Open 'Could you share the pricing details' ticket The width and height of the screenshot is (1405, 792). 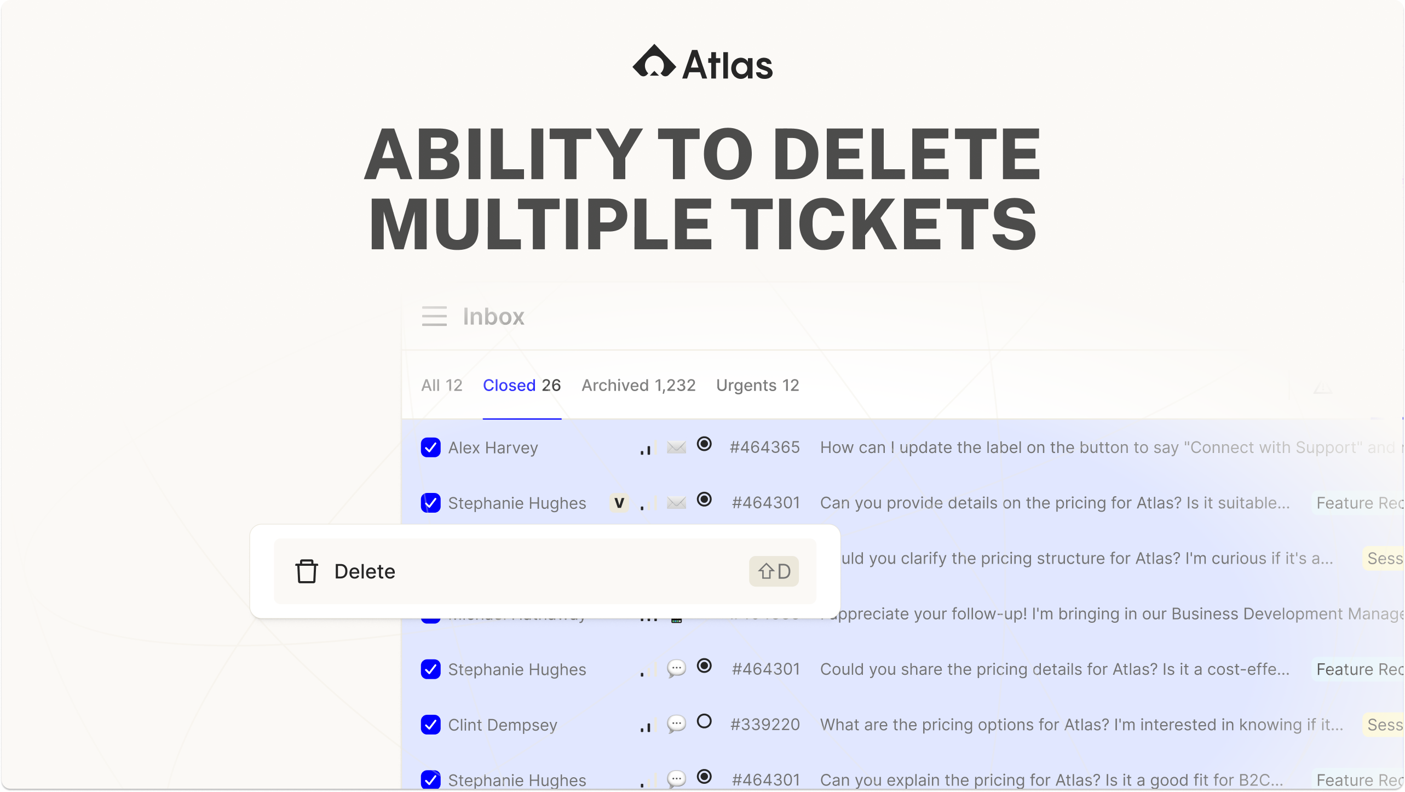pos(1055,669)
